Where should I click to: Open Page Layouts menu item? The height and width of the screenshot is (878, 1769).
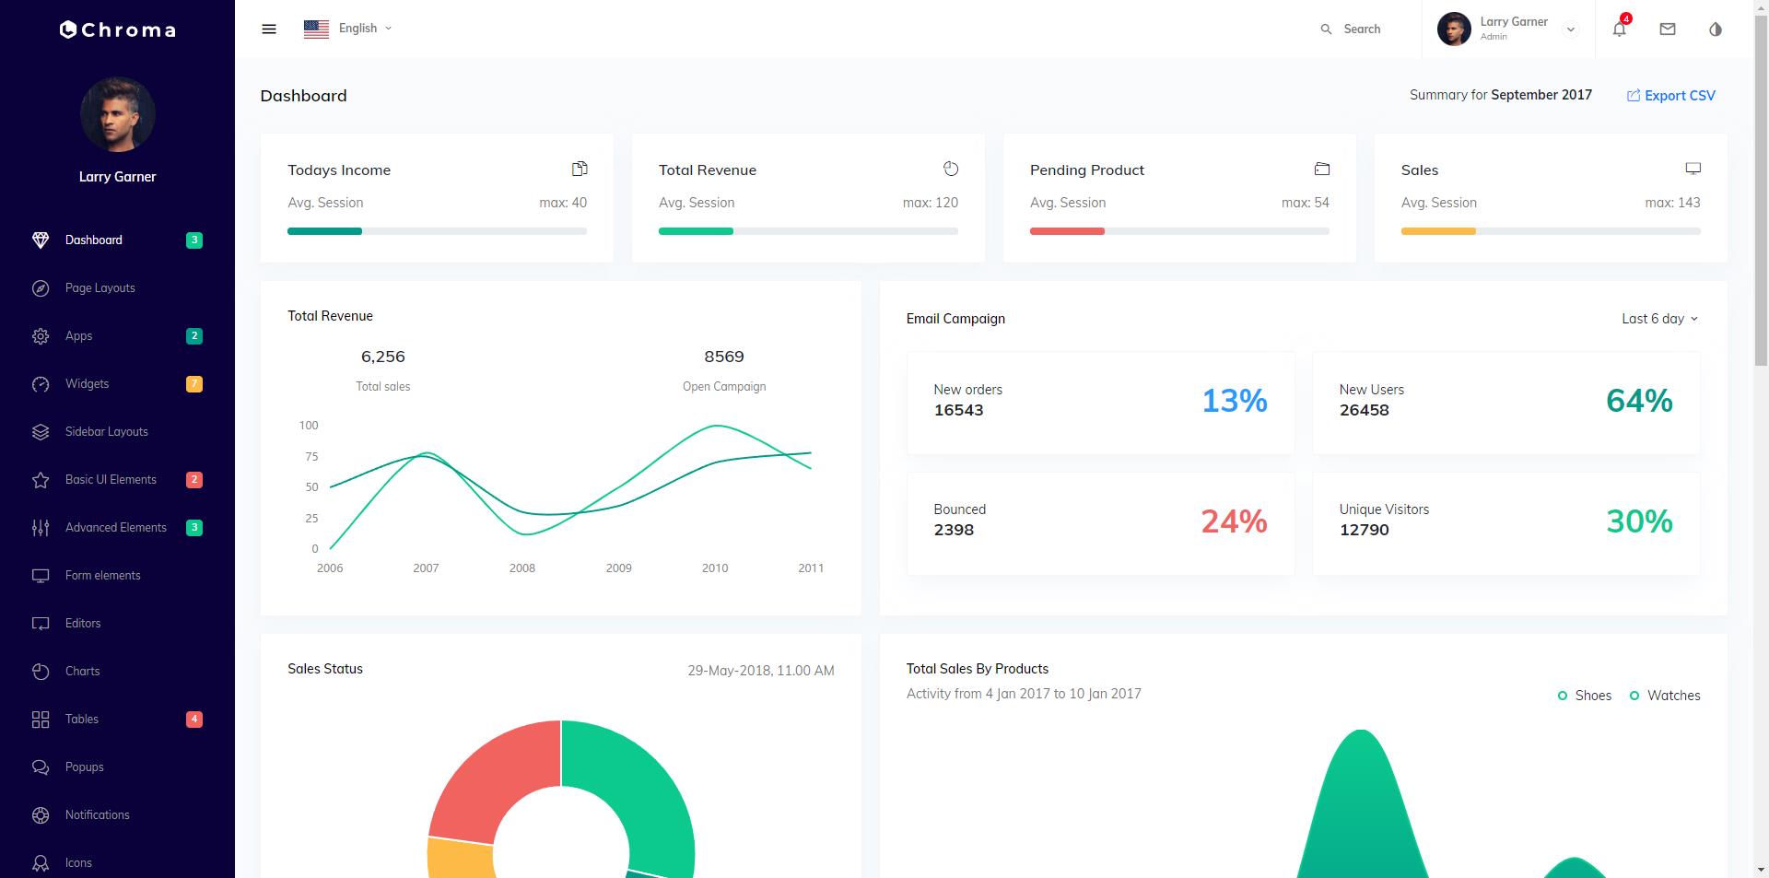(117, 288)
